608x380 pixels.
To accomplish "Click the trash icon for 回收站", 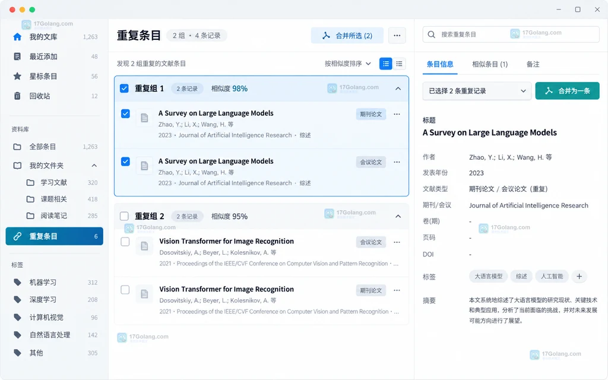I will (x=17, y=96).
